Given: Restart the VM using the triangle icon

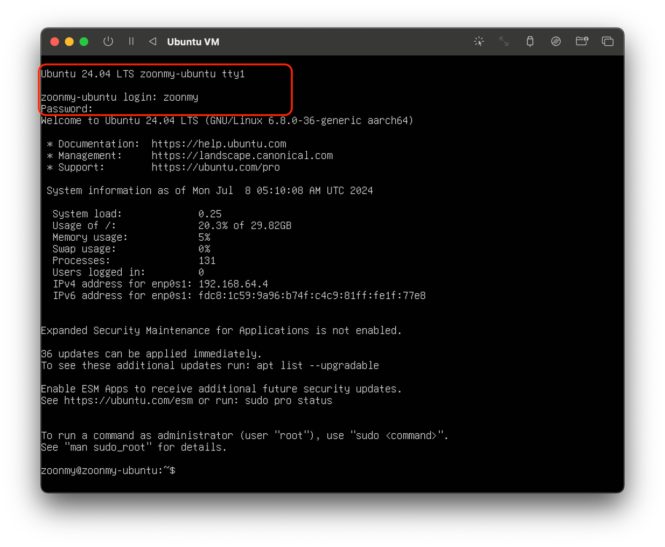Looking at the screenshot, I should coord(153,42).
